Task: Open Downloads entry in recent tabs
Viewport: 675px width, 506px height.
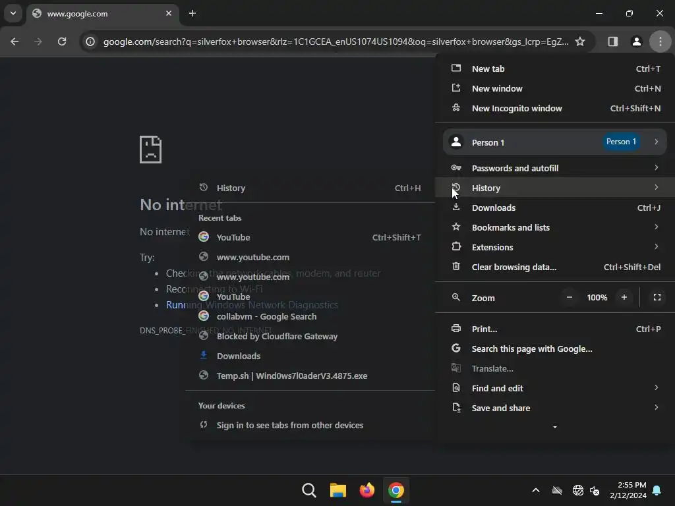Action: (310, 356)
